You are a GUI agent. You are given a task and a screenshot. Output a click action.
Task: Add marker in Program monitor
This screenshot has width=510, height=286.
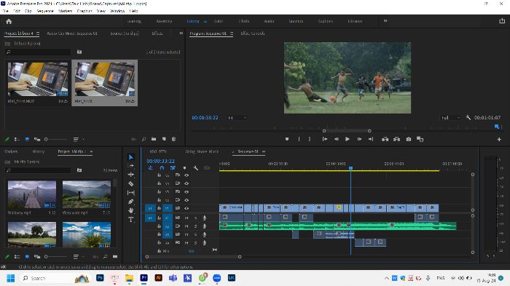pyautogui.click(x=287, y=139)
